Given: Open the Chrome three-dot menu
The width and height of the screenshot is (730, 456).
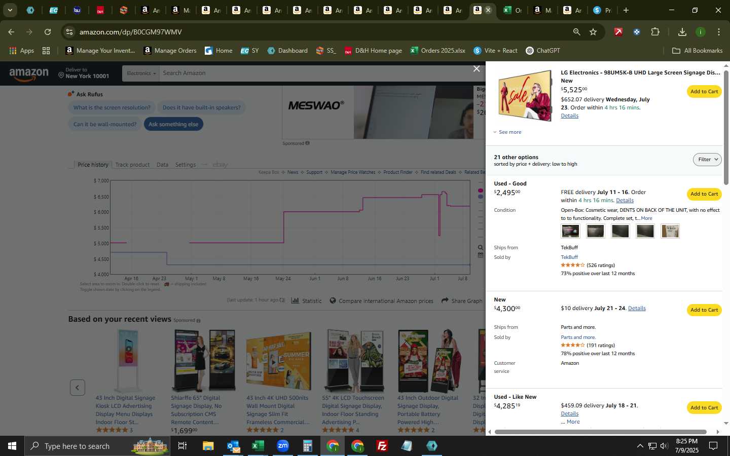Looking at the screenshot, I should 718,32.
